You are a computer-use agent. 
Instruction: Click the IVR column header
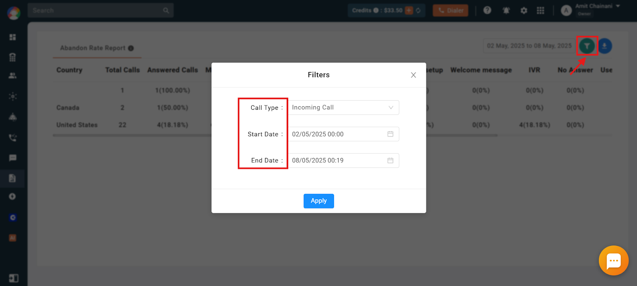[534, 70]
